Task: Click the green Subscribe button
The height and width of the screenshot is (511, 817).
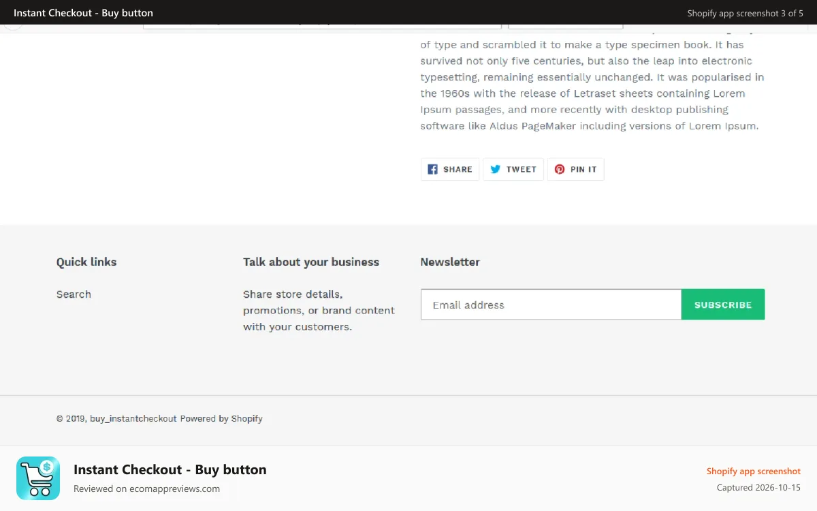Action: (723, 305)
